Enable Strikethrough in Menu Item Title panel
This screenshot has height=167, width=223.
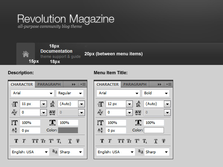(x=164, y=141)
